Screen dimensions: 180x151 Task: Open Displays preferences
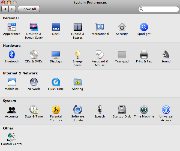(x=56, y=55)
